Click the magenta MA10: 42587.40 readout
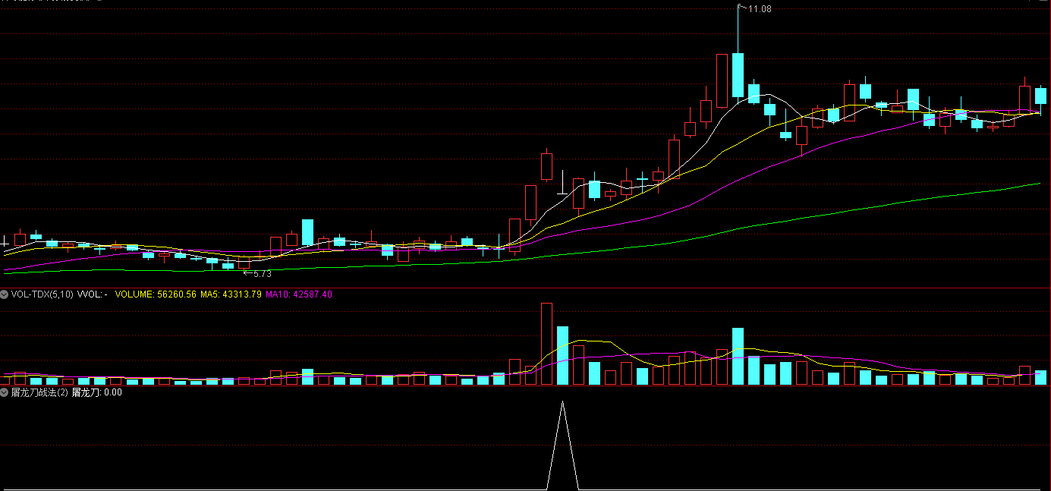 point(299,294)
